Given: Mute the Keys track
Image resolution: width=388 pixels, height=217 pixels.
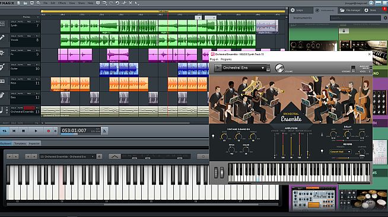Looking at the screenshot, I should (x=20, y=79).
